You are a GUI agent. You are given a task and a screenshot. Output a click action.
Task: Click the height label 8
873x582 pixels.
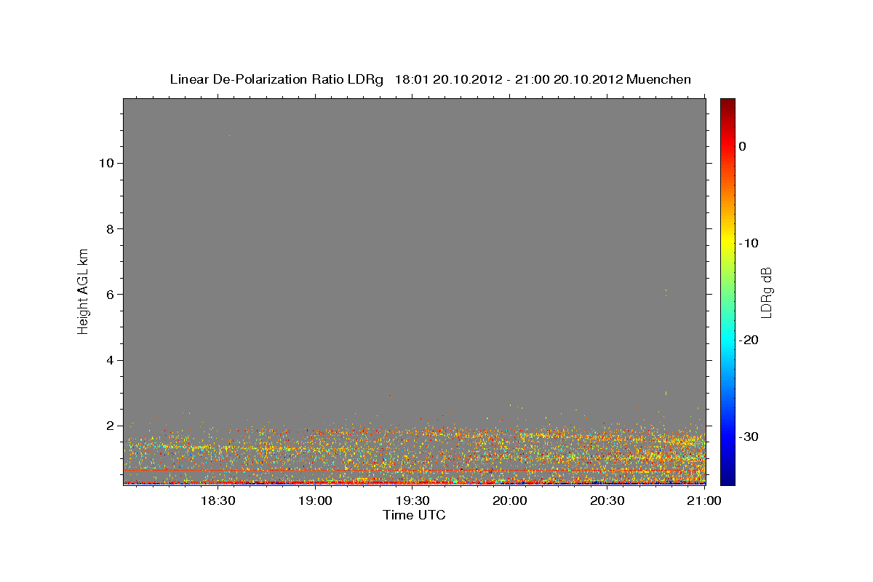108,229
